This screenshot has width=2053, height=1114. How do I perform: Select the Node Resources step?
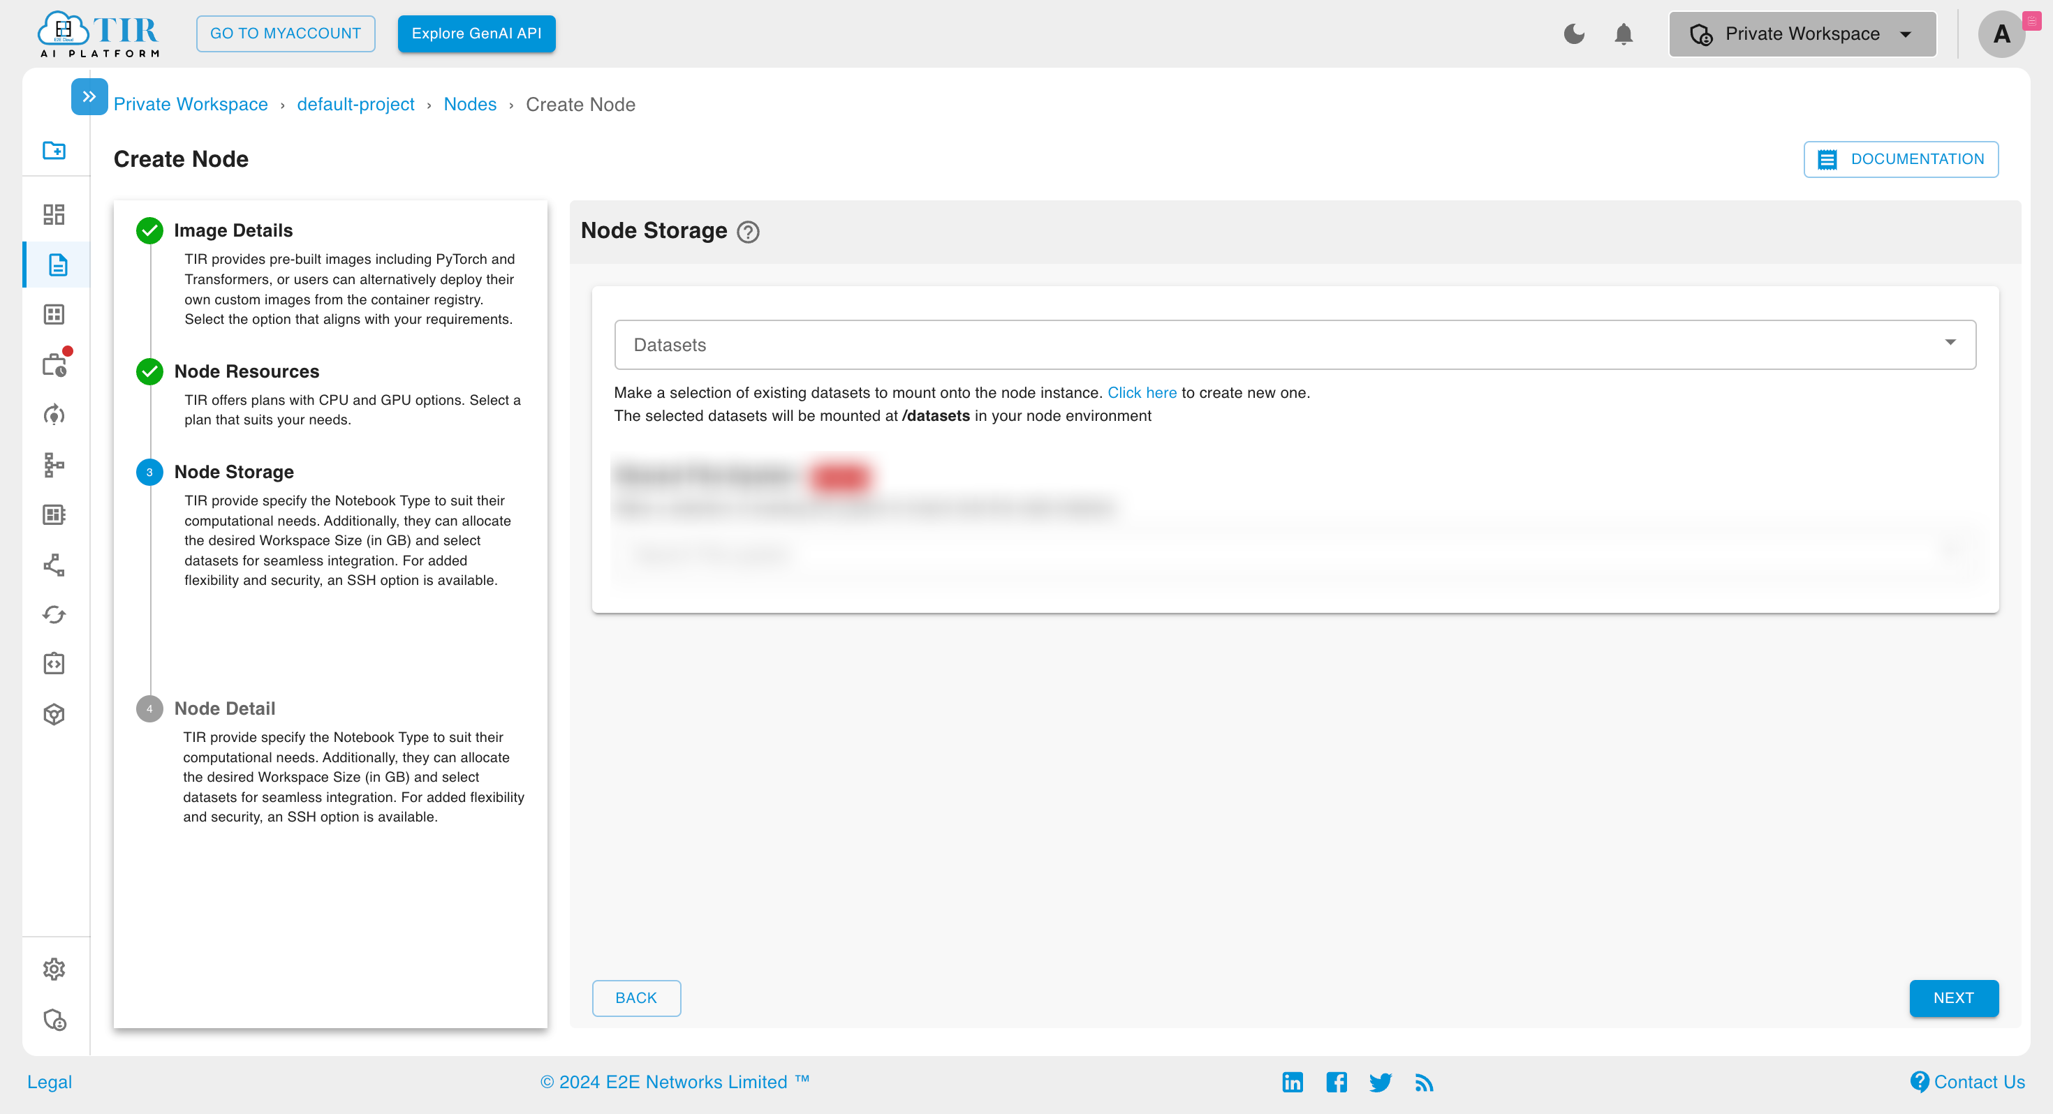(246, 371)
